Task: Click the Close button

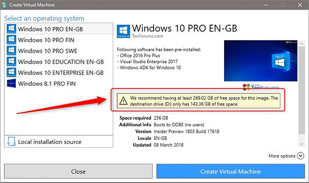Action: pyautogui.click(x=78, y=171)
